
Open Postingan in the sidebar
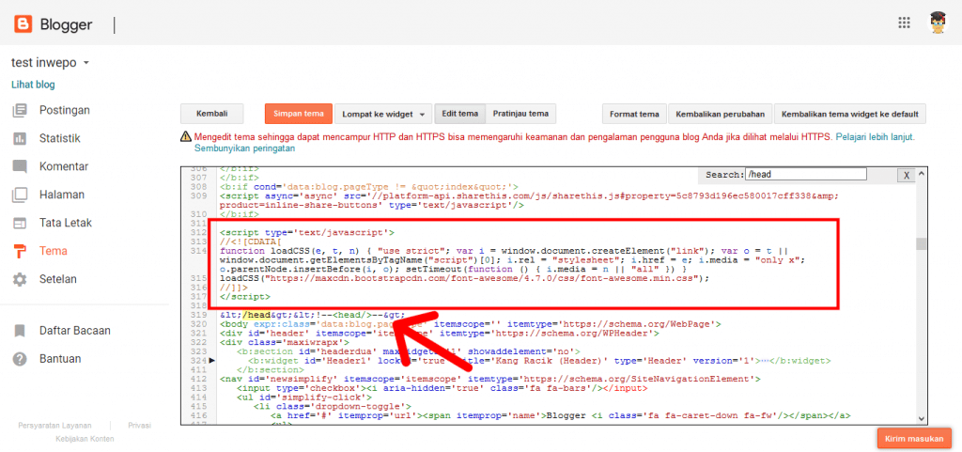point(65,110)
